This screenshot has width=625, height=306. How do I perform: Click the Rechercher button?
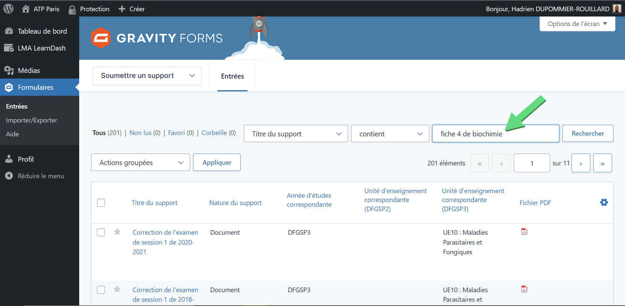click(x=588, y=133)
